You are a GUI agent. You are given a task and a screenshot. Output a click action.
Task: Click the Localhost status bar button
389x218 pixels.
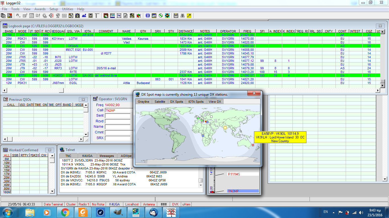pos(131,204)
